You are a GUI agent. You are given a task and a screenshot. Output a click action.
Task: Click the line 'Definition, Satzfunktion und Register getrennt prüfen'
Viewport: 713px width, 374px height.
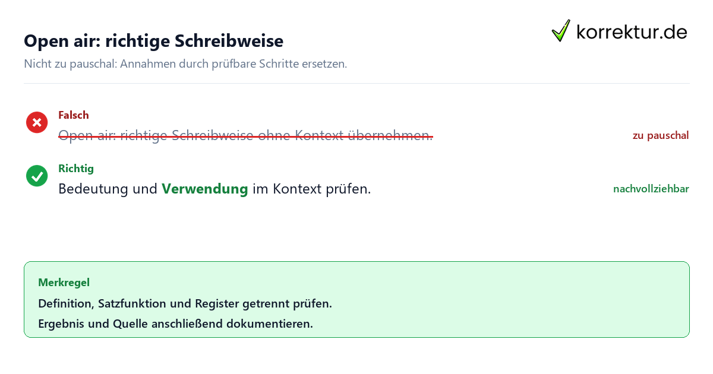[185, 303]
